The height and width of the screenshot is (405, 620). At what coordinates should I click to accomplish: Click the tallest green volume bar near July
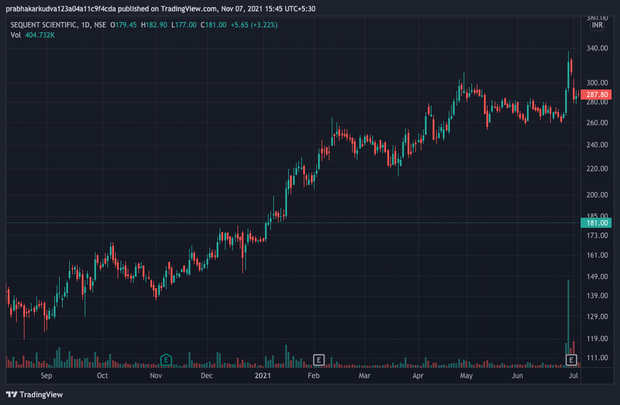pos(569,324)
